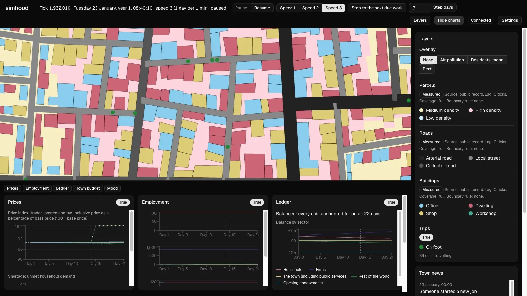
Task: Click High density legend swatch
Action: pos(471,110)
